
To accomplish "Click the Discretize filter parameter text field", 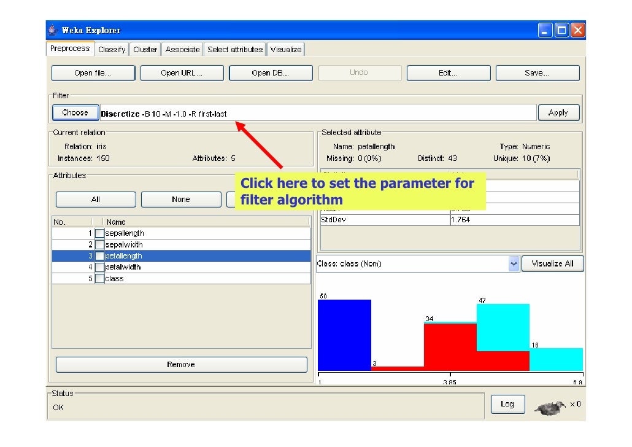I will [x=318, y=114].
